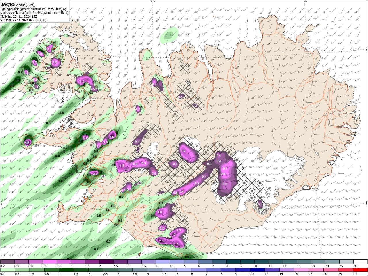Click the 15W longitude label
The width and height of the screenshot is (368, 276).
tap(304, 1)
